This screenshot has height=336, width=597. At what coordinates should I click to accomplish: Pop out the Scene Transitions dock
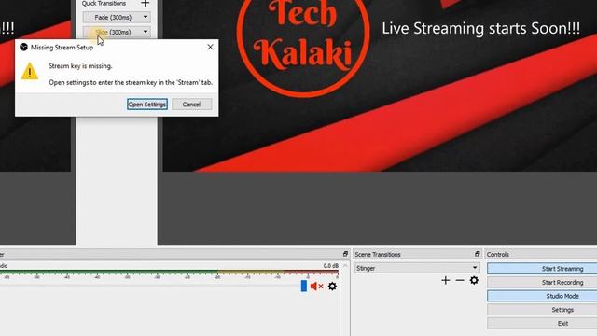pyautogui.click(x=477, y=254)
